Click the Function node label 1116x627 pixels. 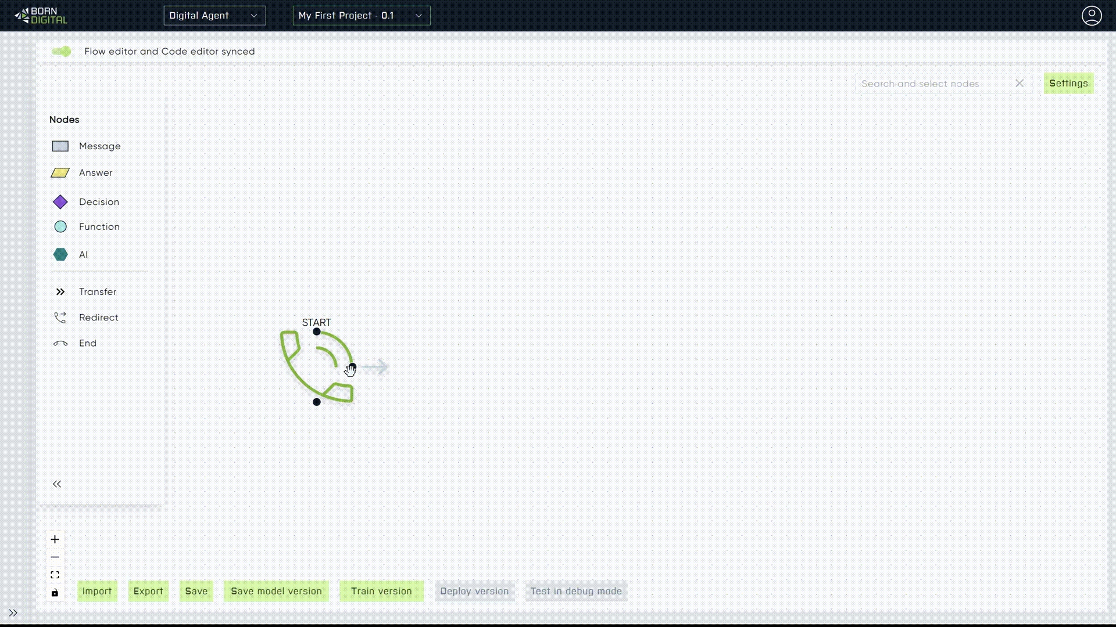[x=99, y=227]
